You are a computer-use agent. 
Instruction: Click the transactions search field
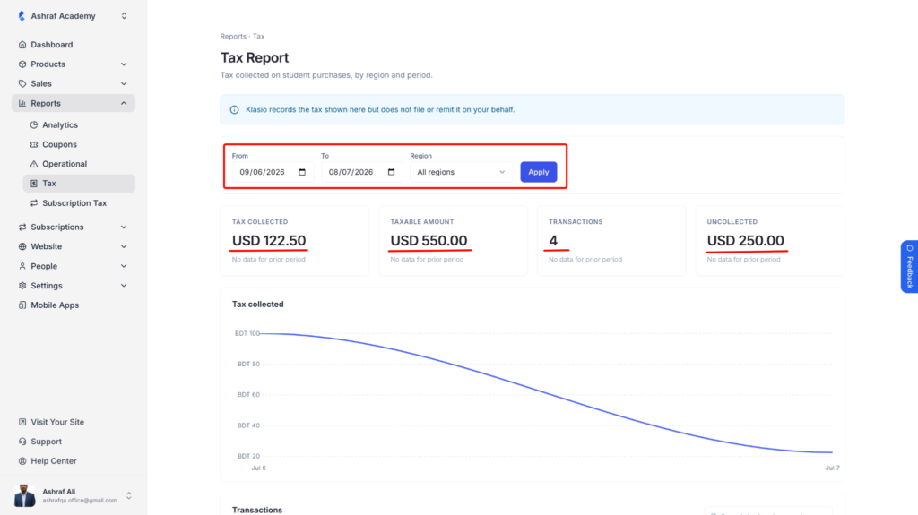768,511
